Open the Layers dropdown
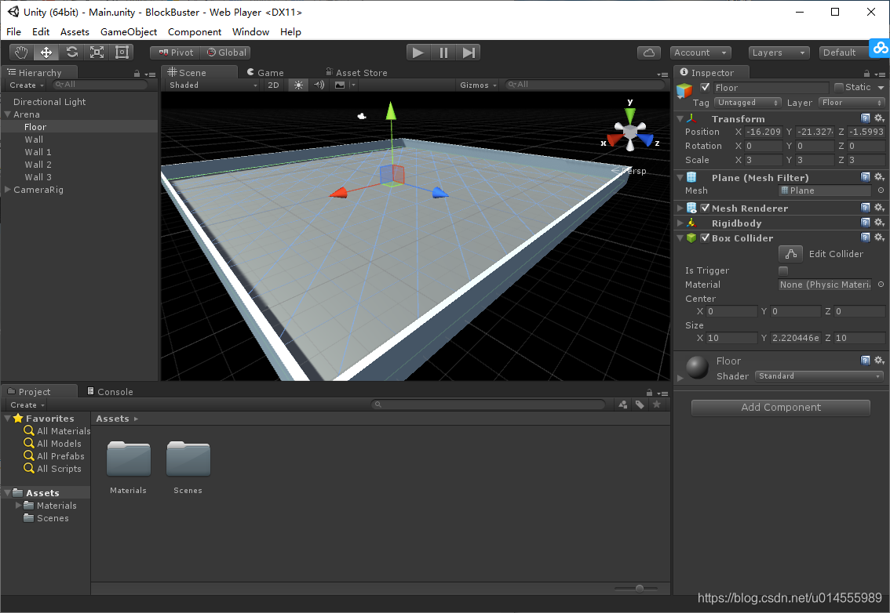890x613 pixels. pos(778,52)
